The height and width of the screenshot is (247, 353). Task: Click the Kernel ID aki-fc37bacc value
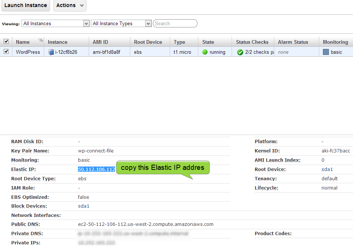[336, 151]
